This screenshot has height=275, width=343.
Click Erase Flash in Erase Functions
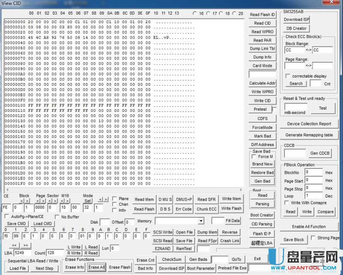[119, 267]
